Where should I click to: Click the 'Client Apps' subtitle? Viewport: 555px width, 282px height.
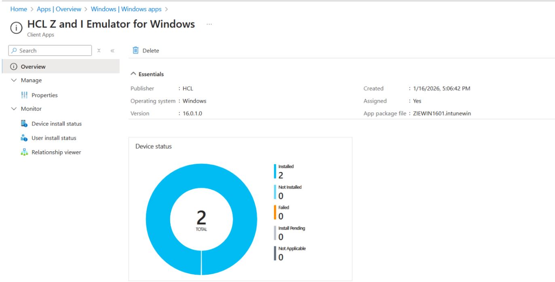click(41, 35)
